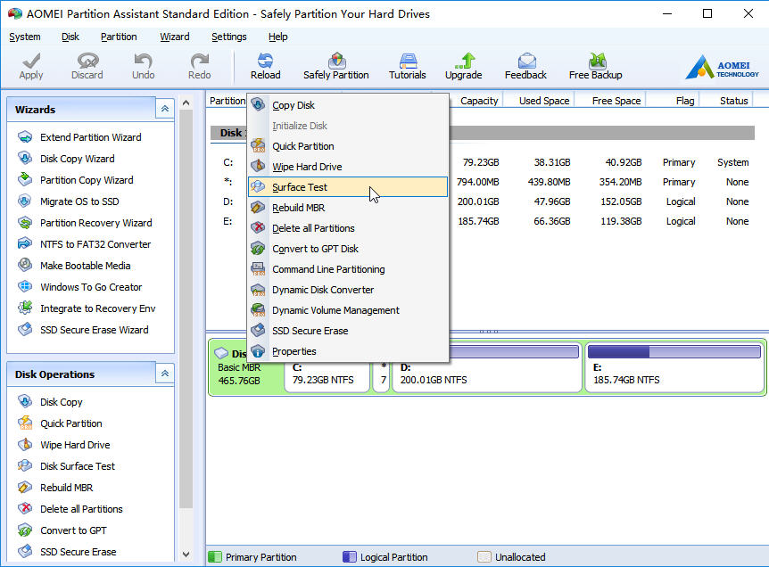The image size is (769, 567).
Task: Click SSD Secure Erase in Disk Operations panel
Action: point(79,552)
